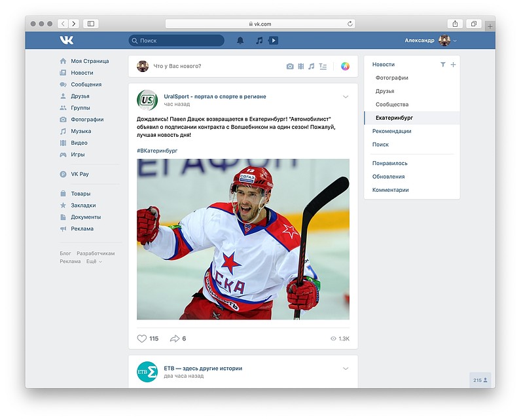Select Обновления in right panel
The height and width of the screenshot is (419, 521).
[388, 177]
